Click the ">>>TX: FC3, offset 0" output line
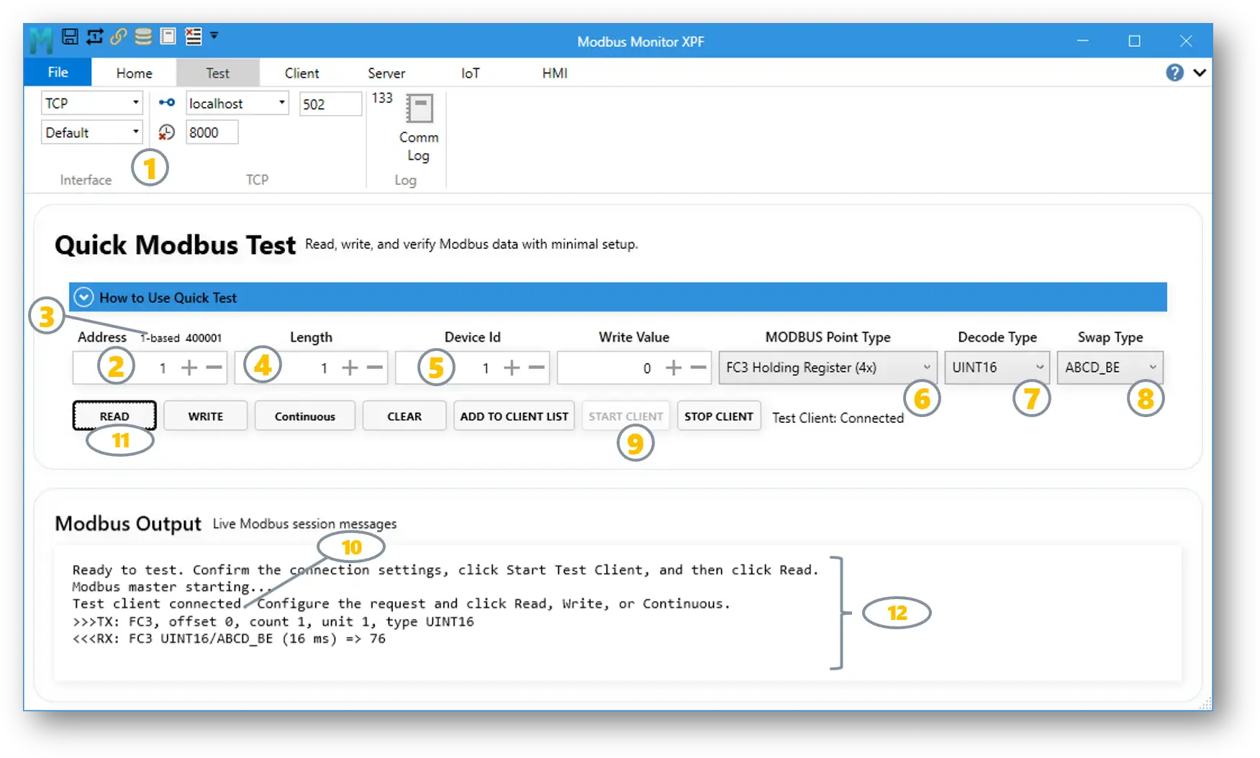Screen dimensions: 1260x758 click(x=273, y=621)
